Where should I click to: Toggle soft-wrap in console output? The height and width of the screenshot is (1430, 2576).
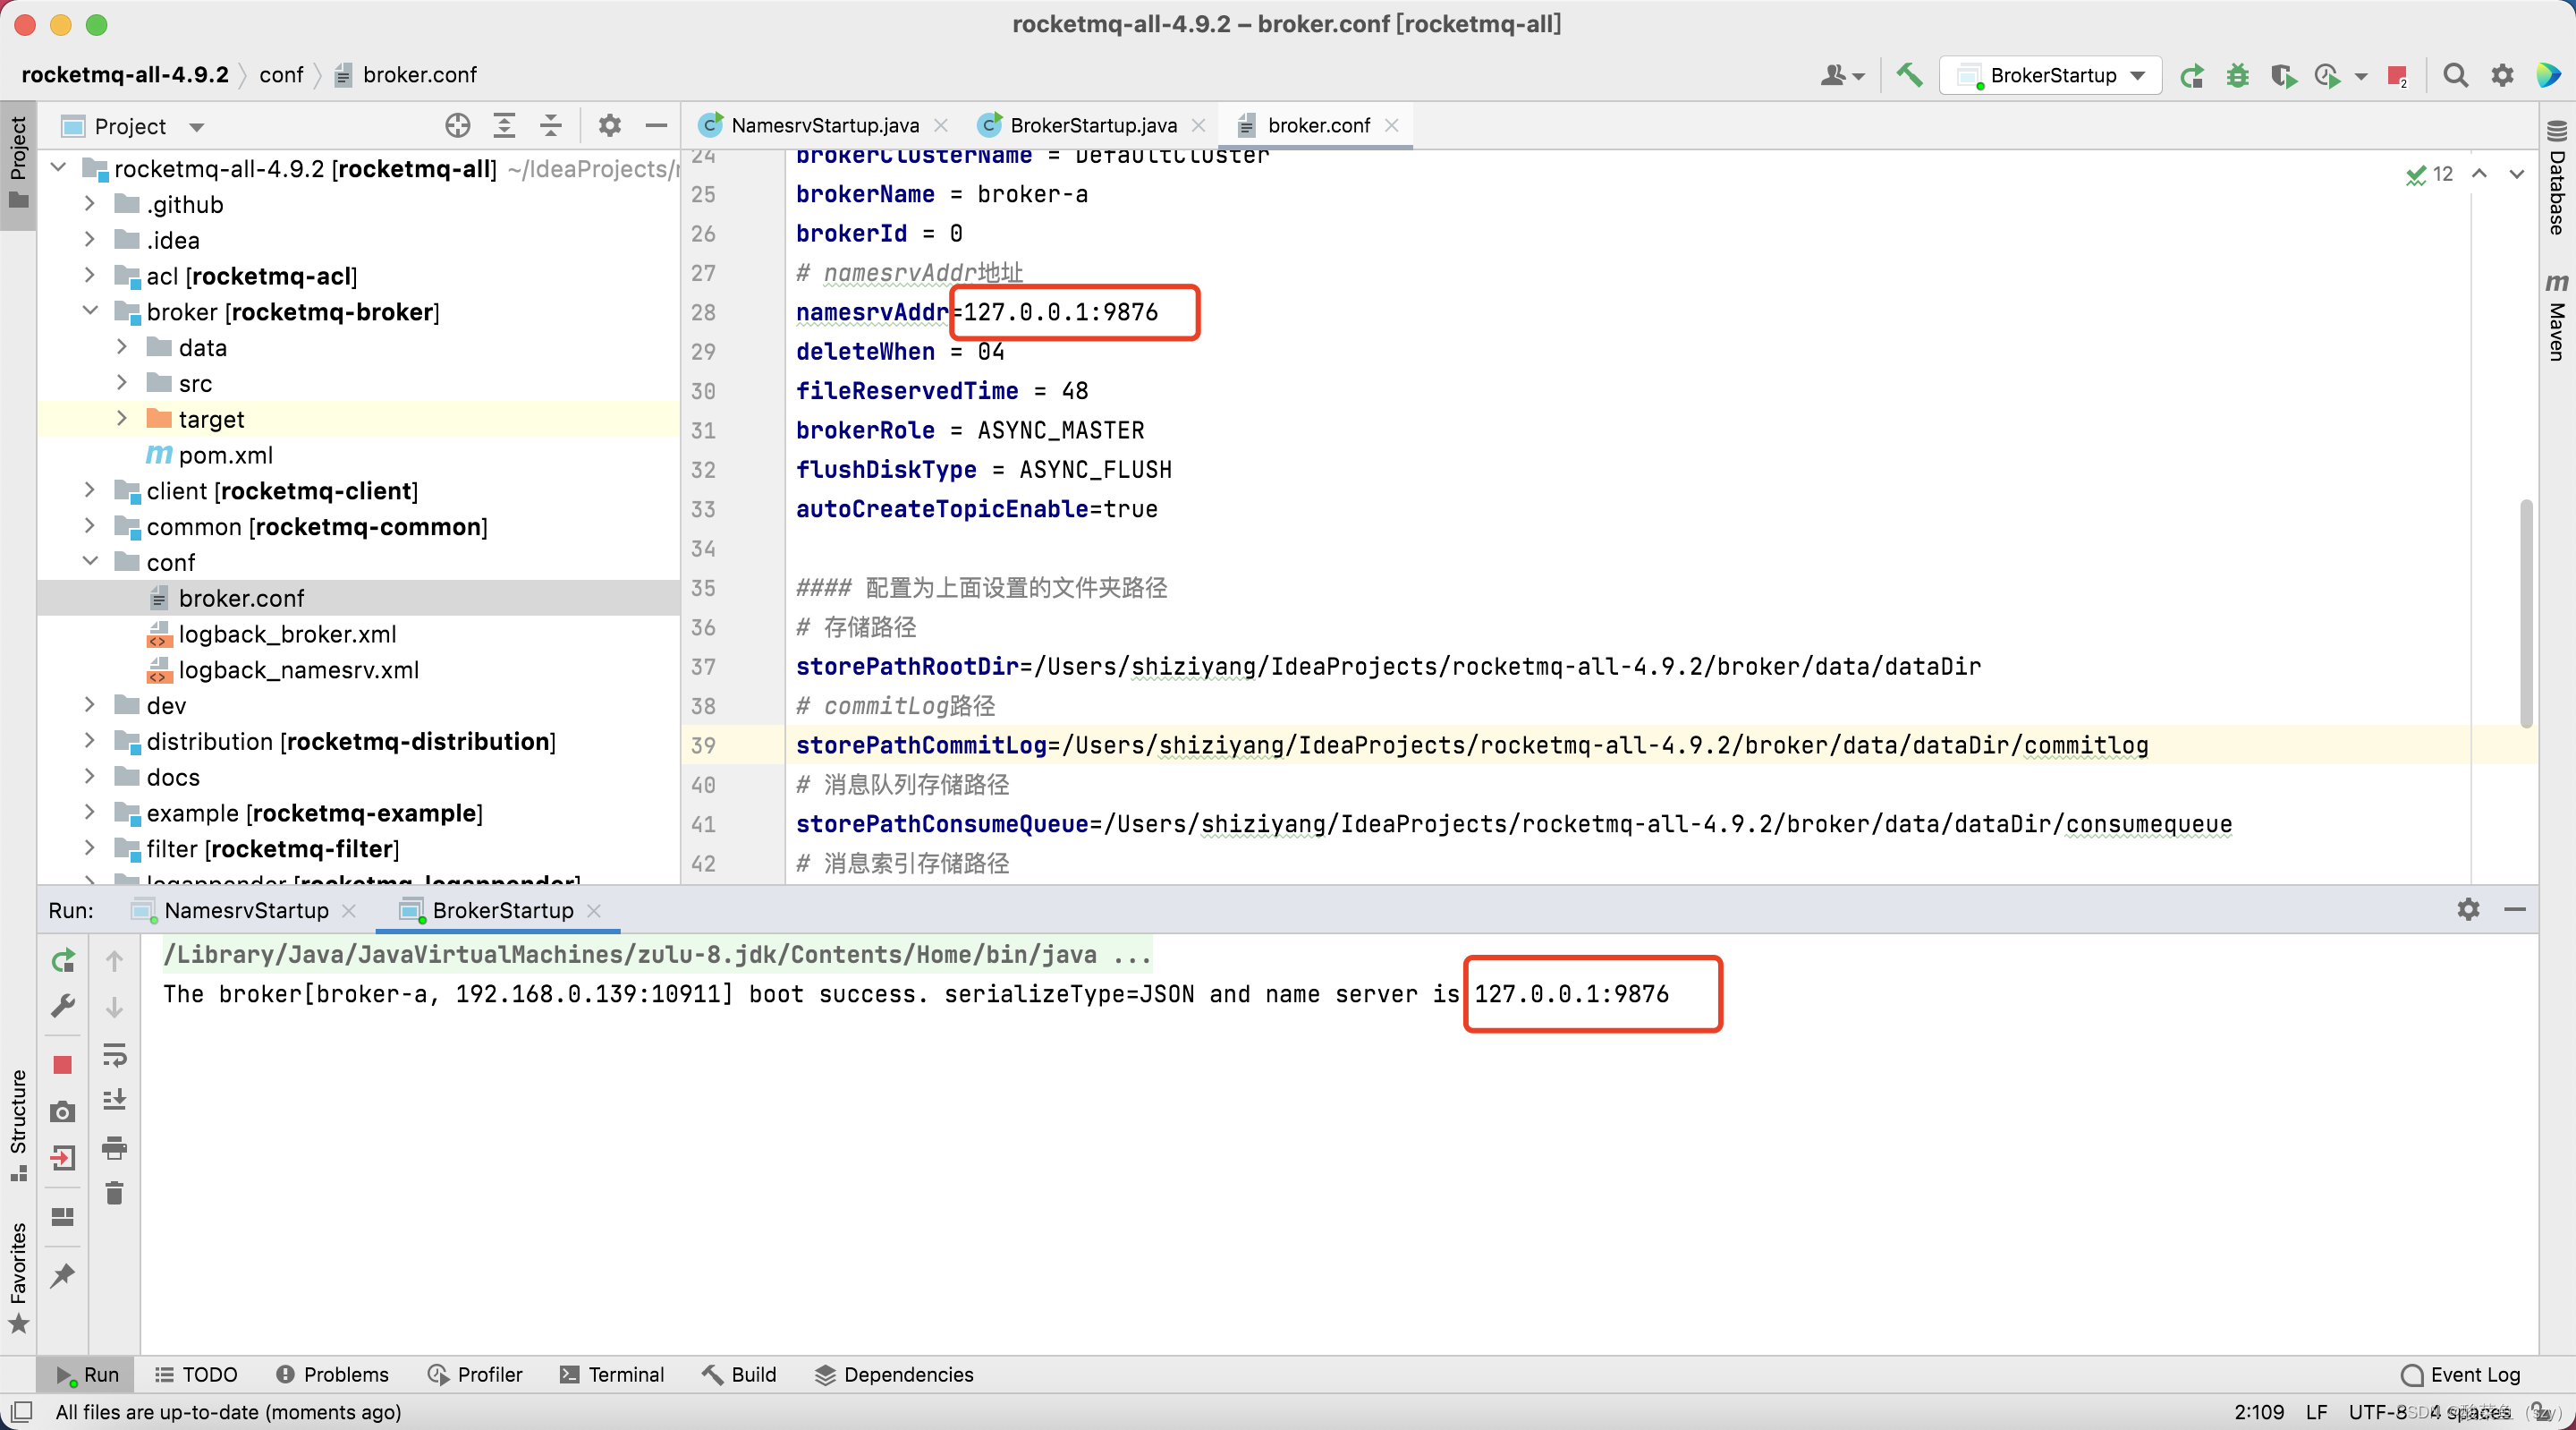click(115, 1055)
